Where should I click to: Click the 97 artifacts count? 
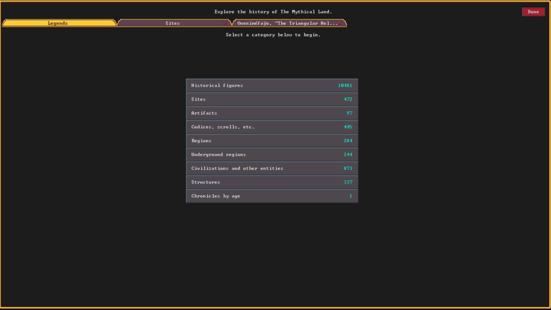coord(349,113)
